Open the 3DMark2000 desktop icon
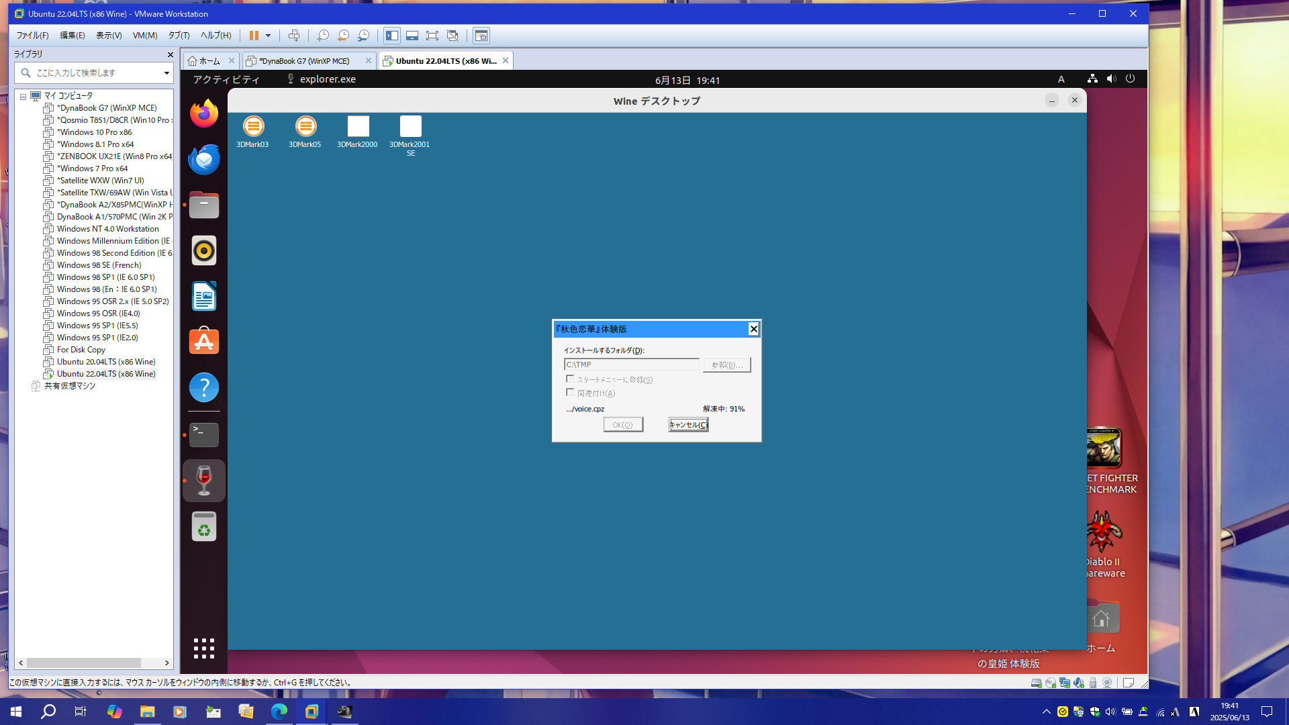Viewport: 1289px width, 725px height. tap(357, 132)
